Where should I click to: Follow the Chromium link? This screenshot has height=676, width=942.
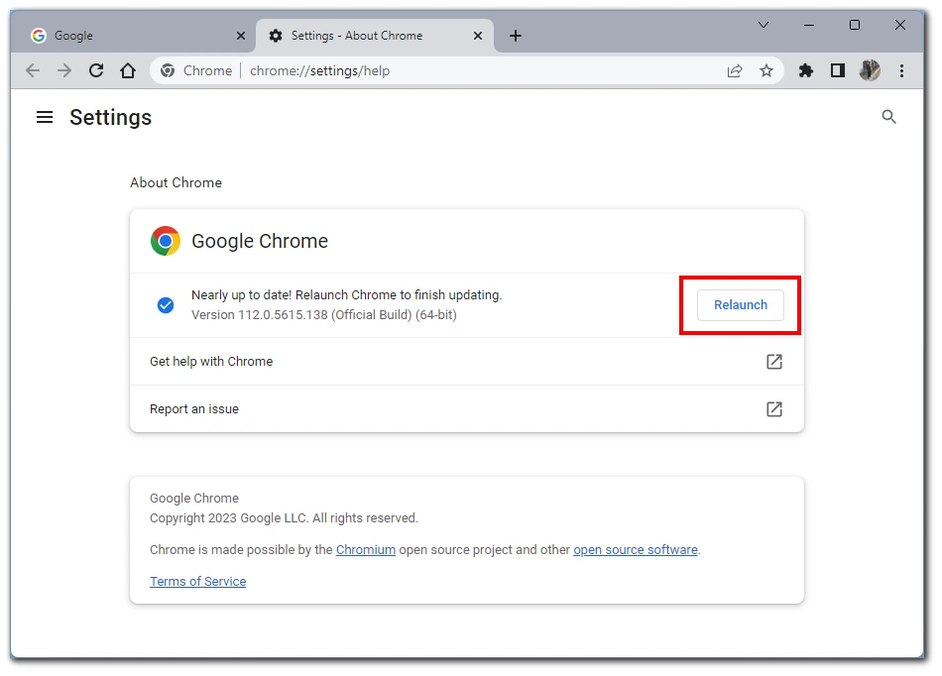[365, 550]
